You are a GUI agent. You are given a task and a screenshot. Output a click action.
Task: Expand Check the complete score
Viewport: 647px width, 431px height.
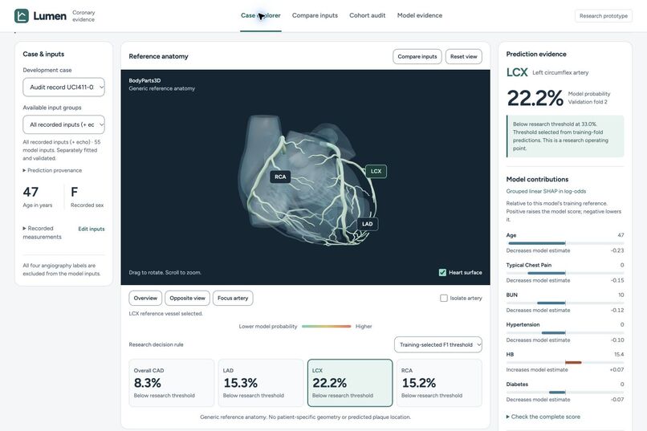click(x=543, y=417)
